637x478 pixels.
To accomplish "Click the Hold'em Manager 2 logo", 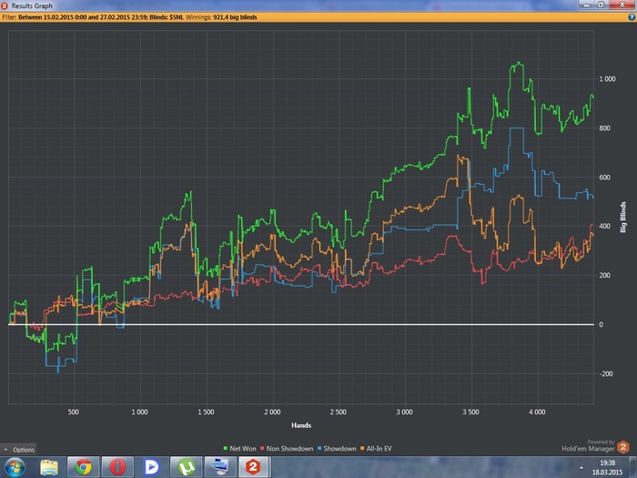I will point(623,447).
